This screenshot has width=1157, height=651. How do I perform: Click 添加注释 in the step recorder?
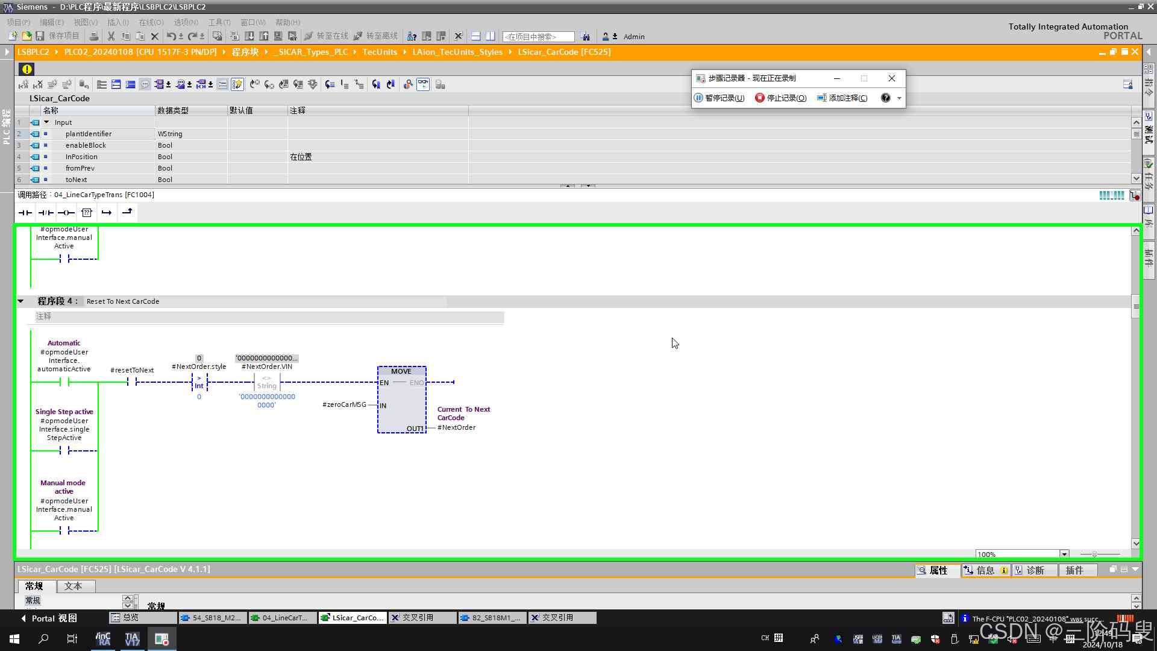[x=842, y=98]
